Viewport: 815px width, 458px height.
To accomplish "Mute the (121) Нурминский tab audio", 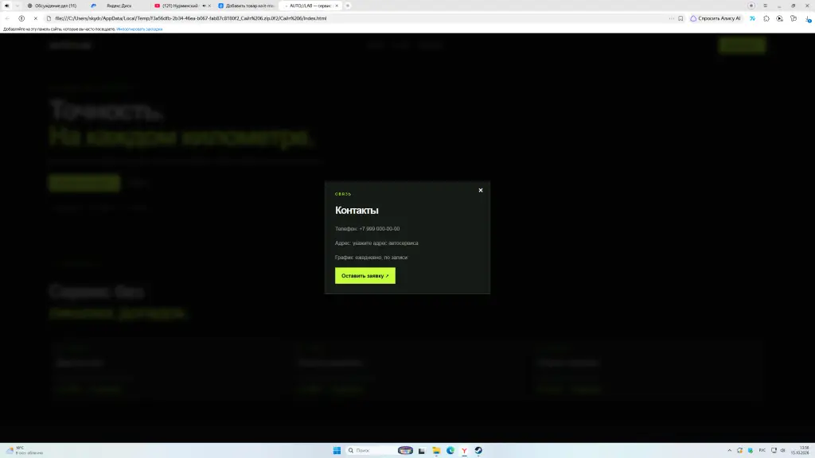I will point(204,6).
